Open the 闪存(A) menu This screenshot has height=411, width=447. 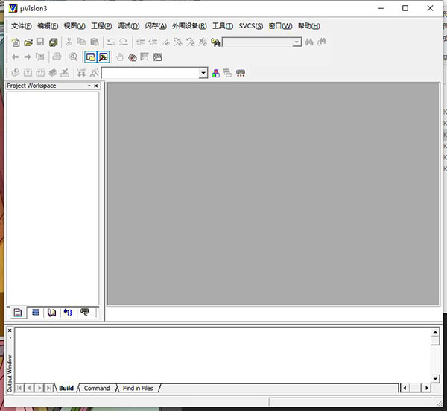156,26
